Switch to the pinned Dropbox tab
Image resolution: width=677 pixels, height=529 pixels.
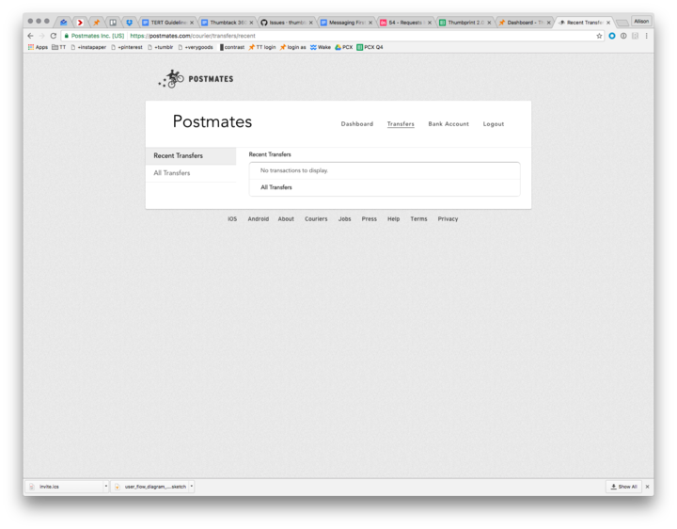[x=129, y=23]
